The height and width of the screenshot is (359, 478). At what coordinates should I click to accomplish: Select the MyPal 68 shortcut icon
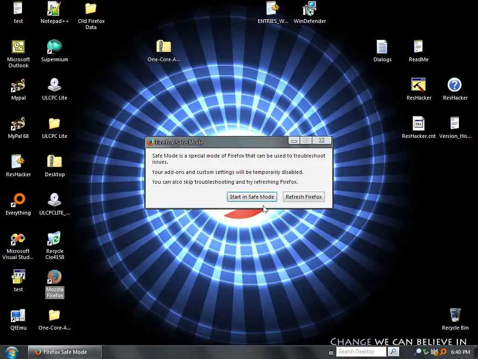[x=18, y=128]
